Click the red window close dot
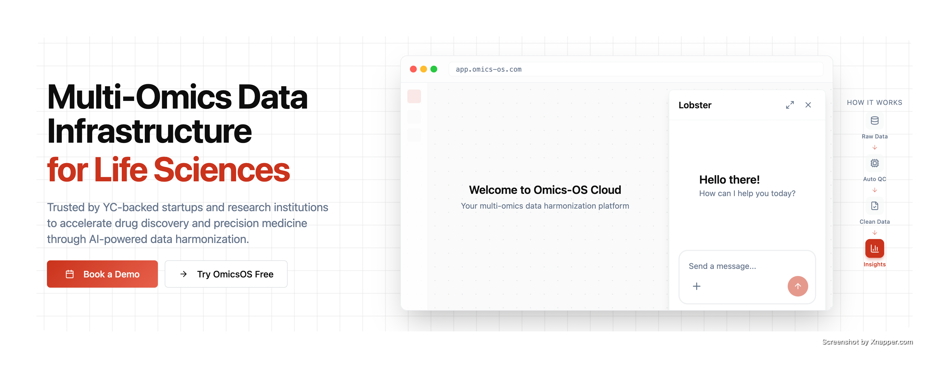The image size is (949, 382). click(413, 69)
